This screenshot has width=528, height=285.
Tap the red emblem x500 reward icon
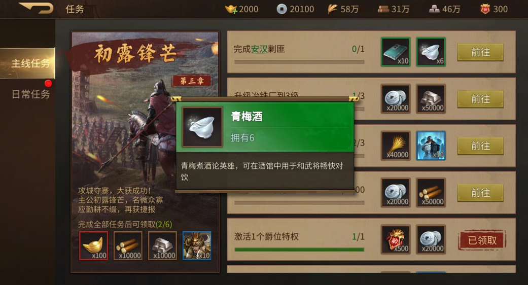pos(396,239)
